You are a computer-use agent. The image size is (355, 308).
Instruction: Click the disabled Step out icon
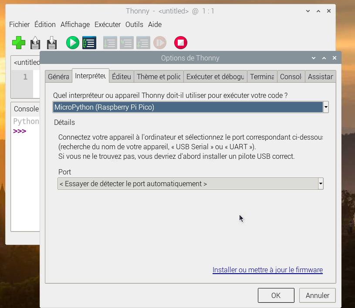pos(143,43)
